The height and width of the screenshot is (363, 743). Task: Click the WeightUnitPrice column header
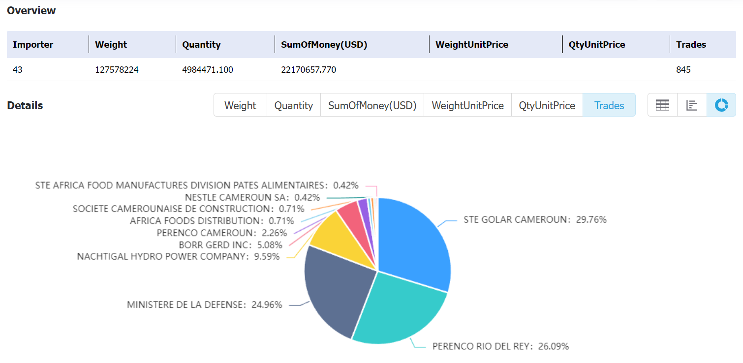coord(472,44)
